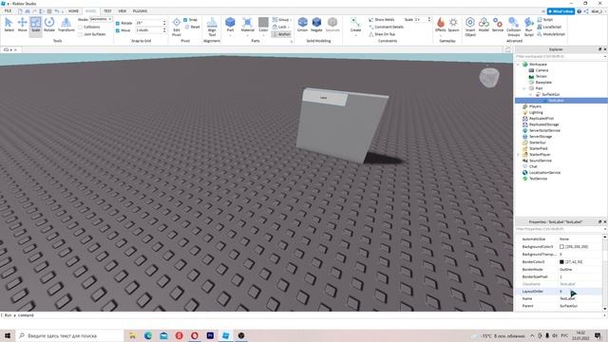Toggle the Collisions checkbox
Screen dimensions: 608x342
pos(80,27)
